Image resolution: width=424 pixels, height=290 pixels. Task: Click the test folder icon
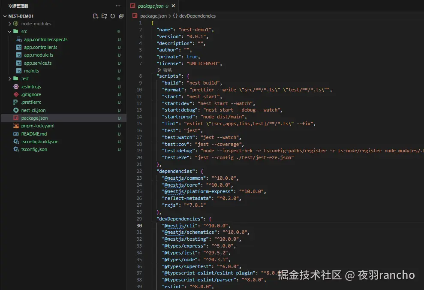click(16, 79)
